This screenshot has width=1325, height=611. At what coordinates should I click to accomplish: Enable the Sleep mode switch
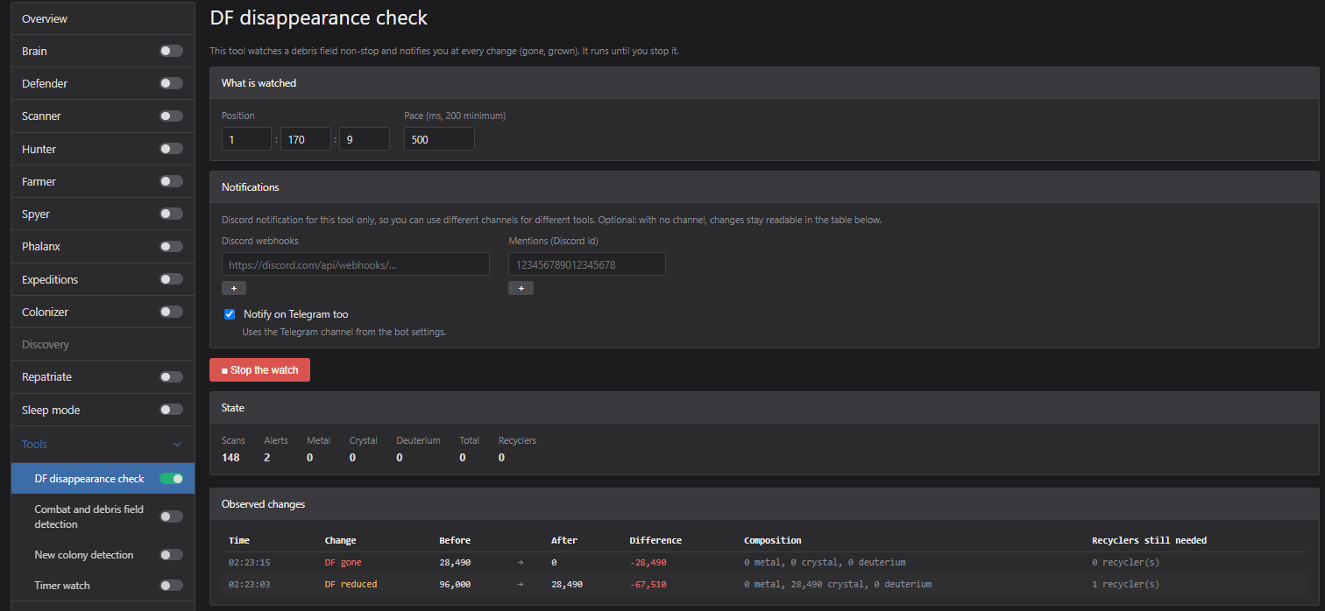(x=172, y=410)
